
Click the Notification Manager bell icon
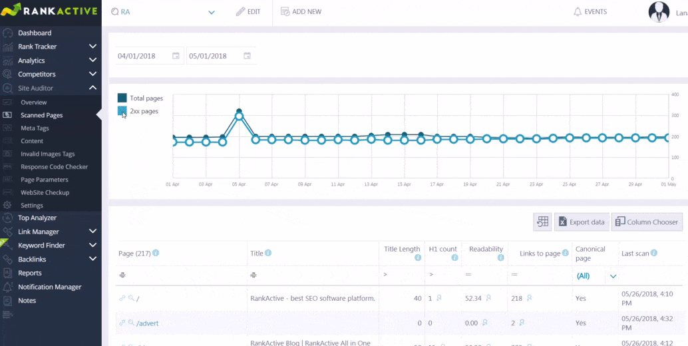point(7,287)
